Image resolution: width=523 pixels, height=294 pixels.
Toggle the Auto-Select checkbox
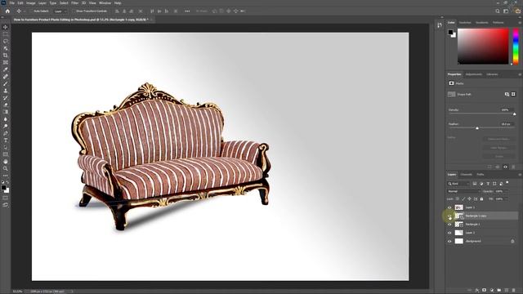32,11
